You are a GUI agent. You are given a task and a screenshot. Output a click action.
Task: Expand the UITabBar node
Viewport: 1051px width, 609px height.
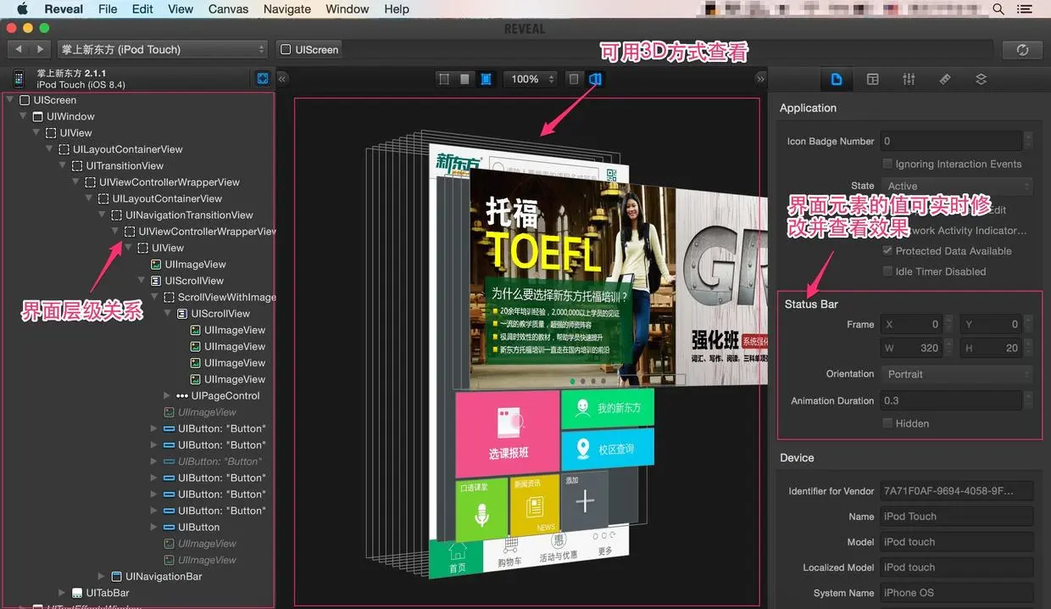(62, 593)
